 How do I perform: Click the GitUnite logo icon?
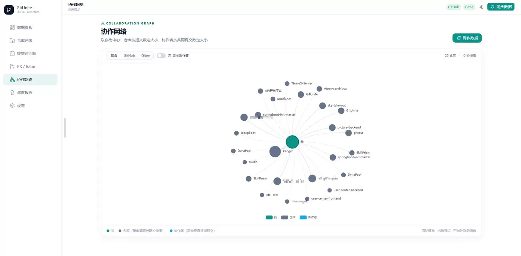(x=9, y=10)
